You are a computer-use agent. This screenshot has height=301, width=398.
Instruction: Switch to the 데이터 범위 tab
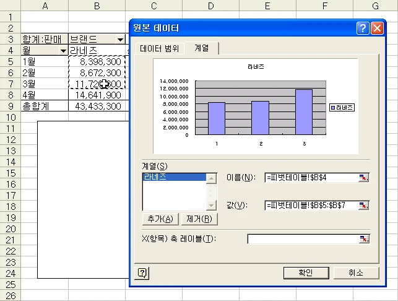(159, 48)
